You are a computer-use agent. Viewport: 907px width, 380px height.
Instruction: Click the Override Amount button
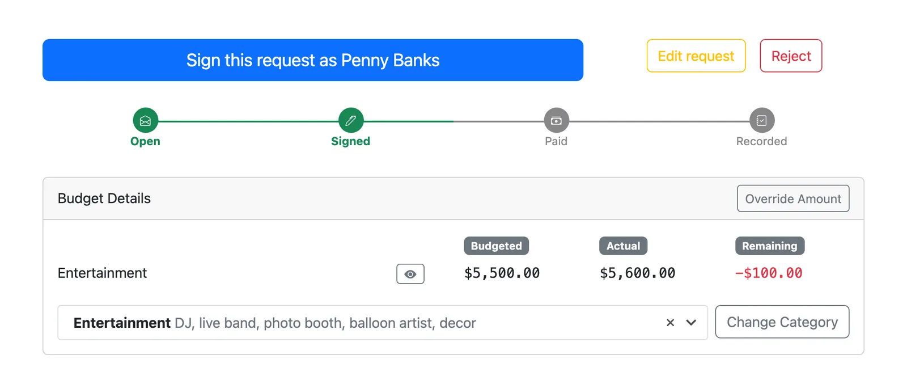[x=793, y=199]
